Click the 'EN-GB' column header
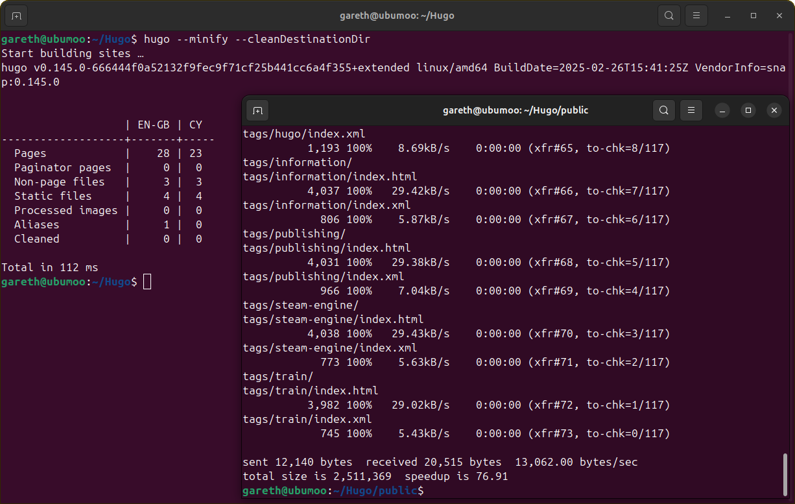Image resolution: width=795 pixels, height=504 pixels. [153, 125]
